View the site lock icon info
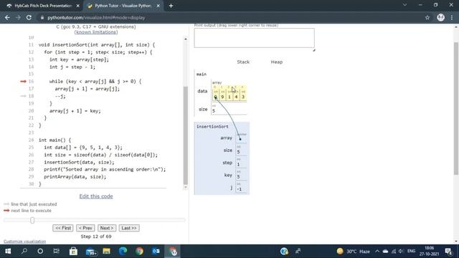Image resolution: width=459 pixels, height=258 pixels. point(42,17)
